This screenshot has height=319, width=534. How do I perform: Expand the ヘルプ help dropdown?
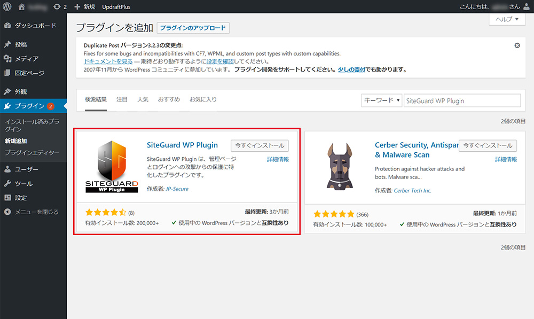(x=507, y=19)
